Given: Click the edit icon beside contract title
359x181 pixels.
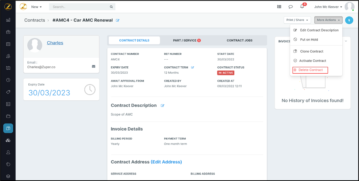Looking at the screenshot, I should tap(118, 20).
